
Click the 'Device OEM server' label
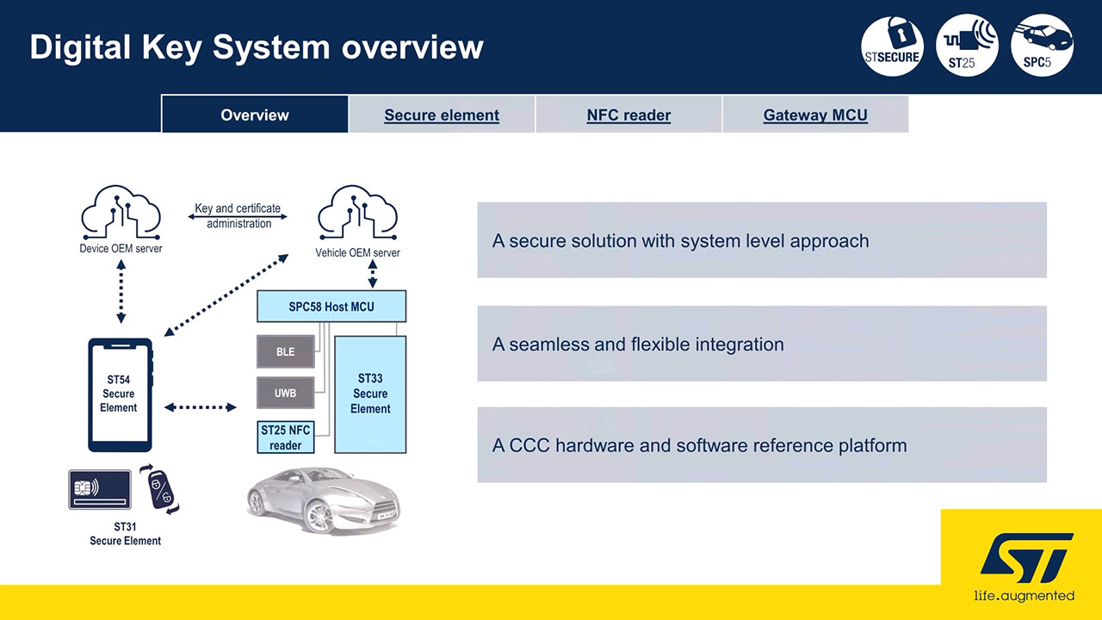coord(121,249)
